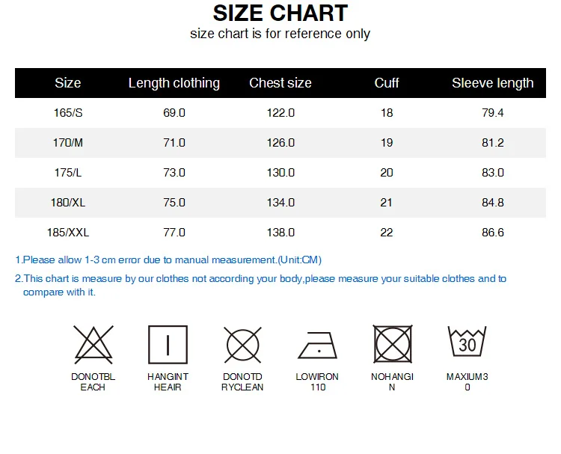Click the MAXIUM30 label under wash tub
Image resolution: width=561 pixels, height=454 pixels.
click(467, 381)
